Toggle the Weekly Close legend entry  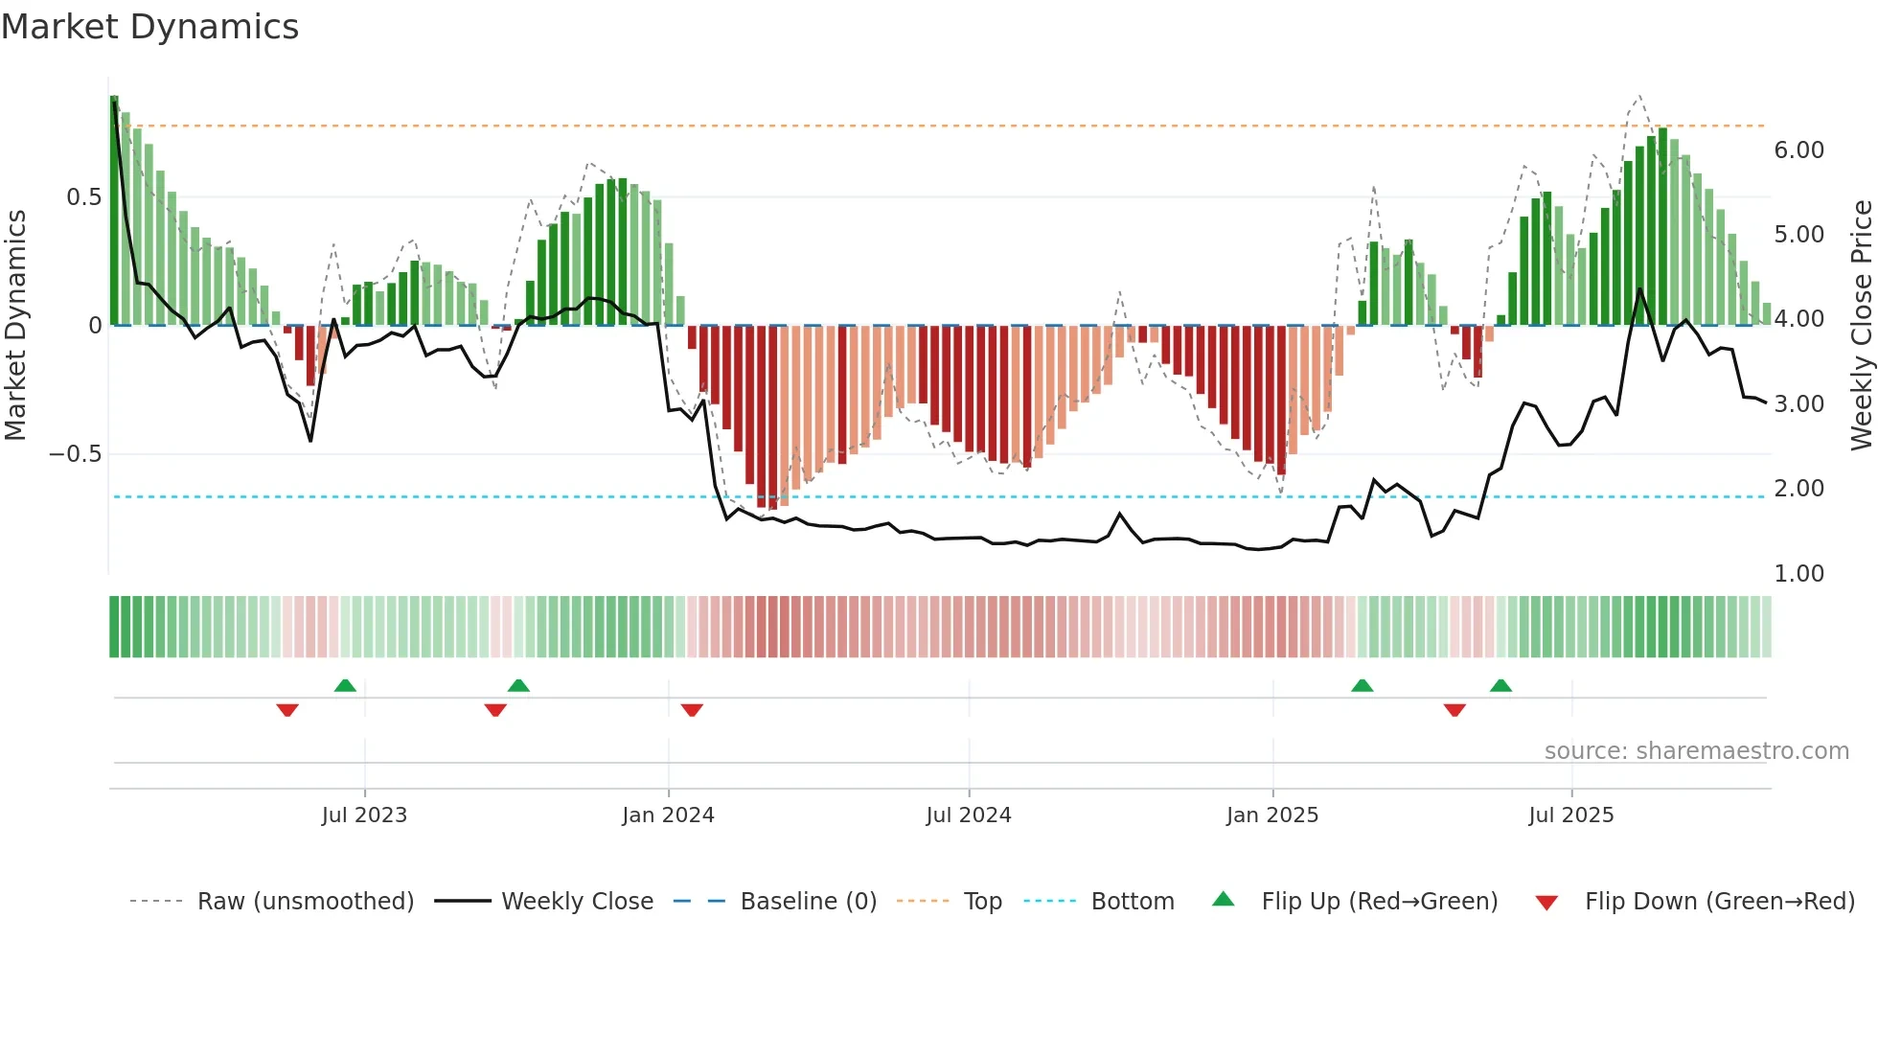coord(544,902)
